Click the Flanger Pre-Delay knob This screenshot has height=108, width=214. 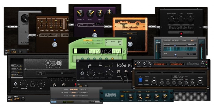79,13
